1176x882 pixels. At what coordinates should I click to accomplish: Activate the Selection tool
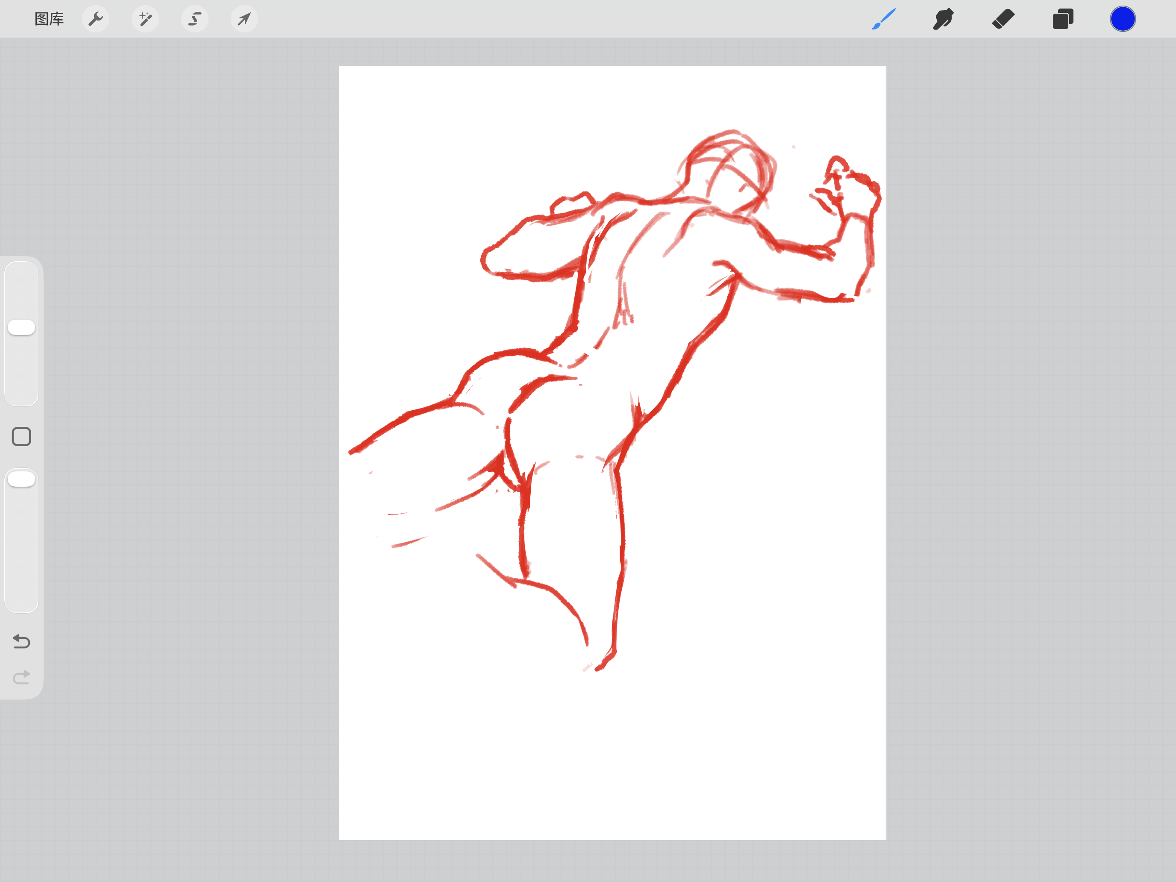(x=194, y=19)
